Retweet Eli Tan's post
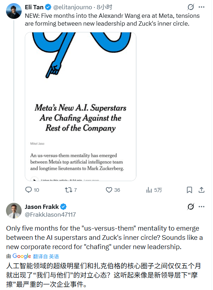The height and width of the screenshot is (290, 213). 68,190
